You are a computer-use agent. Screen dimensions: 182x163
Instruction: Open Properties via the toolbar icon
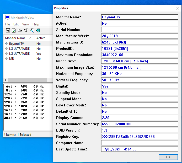click(26, 30)
